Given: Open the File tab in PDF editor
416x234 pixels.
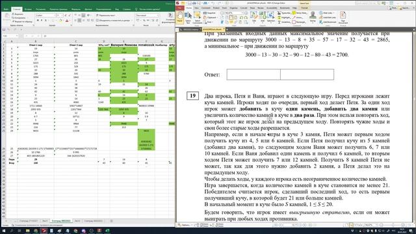Looking at the screenshot, I should (x=179, y=8).
